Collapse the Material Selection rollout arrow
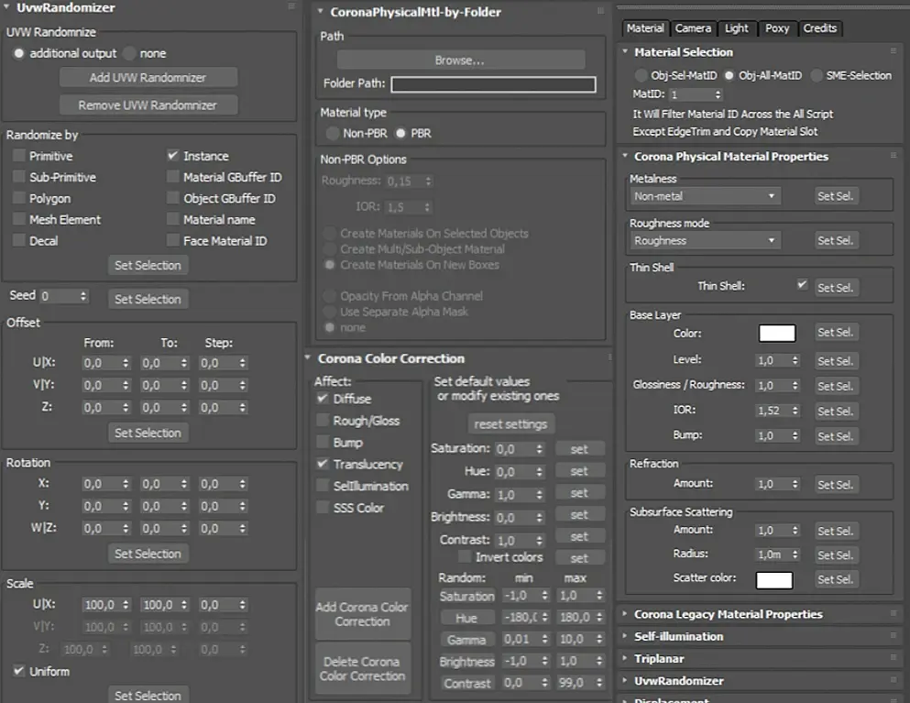Viewport: 910px width, 703px height. tap(625, 51)
